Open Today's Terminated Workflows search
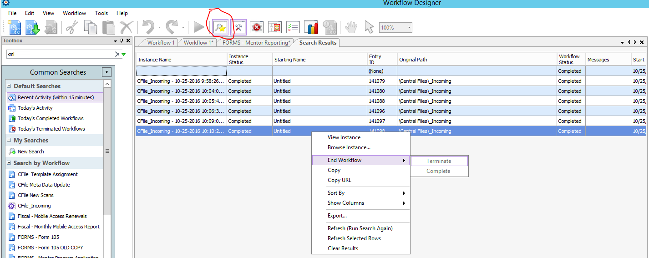 coord(51,129)
